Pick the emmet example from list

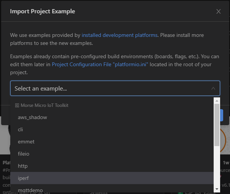click(x=26, y=142)
